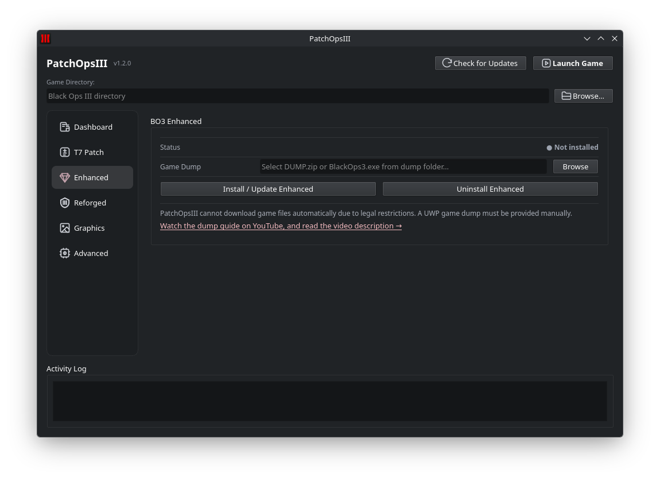Focus the Game Dump path input field
Image resolution: width=660 pixels, height=481 pixels.
click(403, 166)
